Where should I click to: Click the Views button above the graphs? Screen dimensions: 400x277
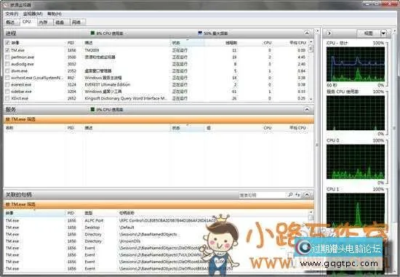click(369, 33)
